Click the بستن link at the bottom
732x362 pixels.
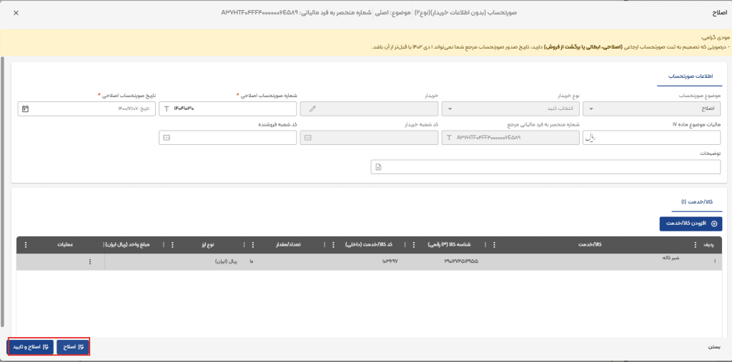tap(714, 347)
